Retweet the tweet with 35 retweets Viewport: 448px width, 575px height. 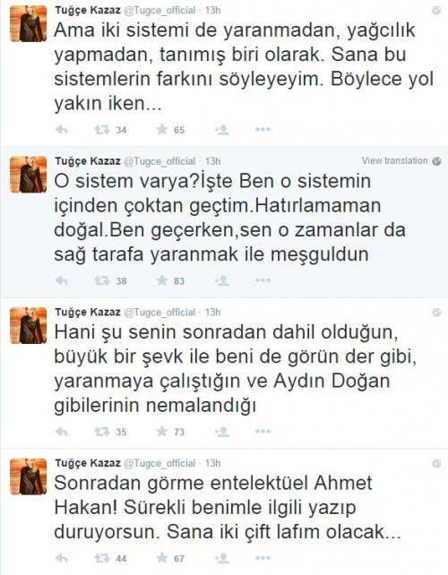click(x=101, y=432)
